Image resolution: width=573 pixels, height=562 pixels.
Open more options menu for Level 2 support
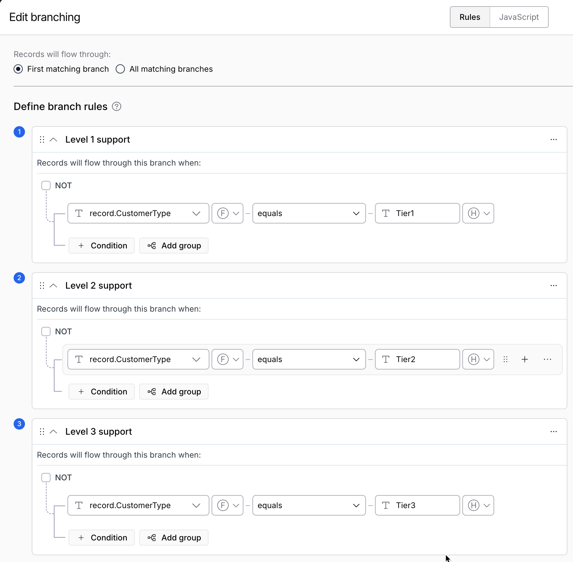pyautogui.click(x=553, y=286)
